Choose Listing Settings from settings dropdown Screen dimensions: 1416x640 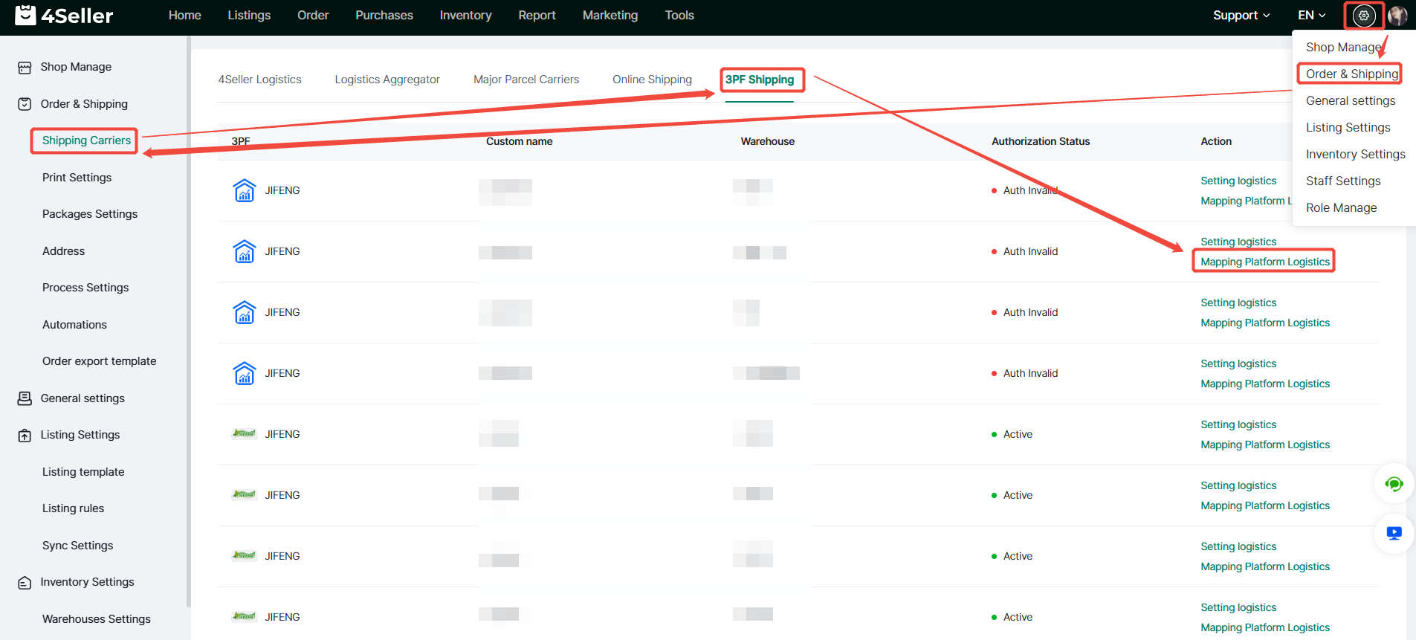coord(1348,127)
